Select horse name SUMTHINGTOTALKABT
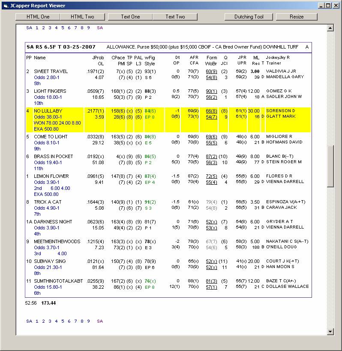 (x=58, y=281)
